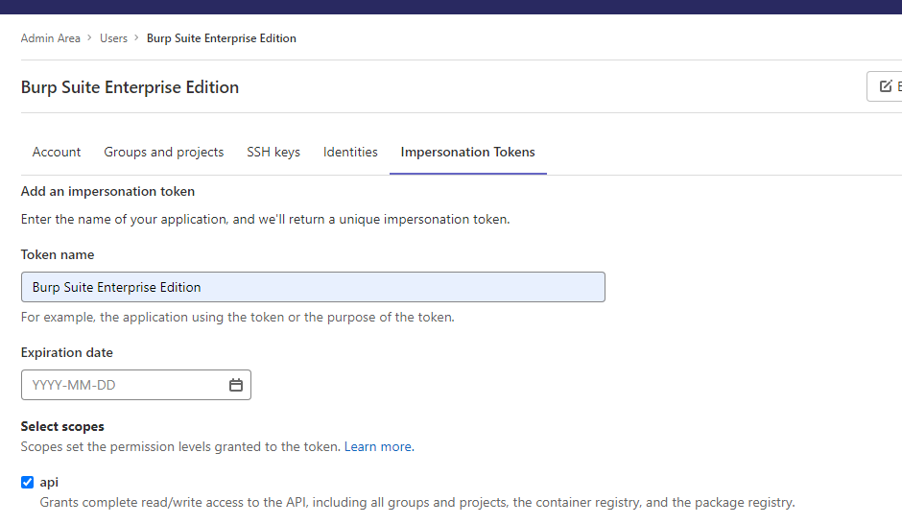Click the Burp Suite Enterprise Edition page heading

click(130, 87)
